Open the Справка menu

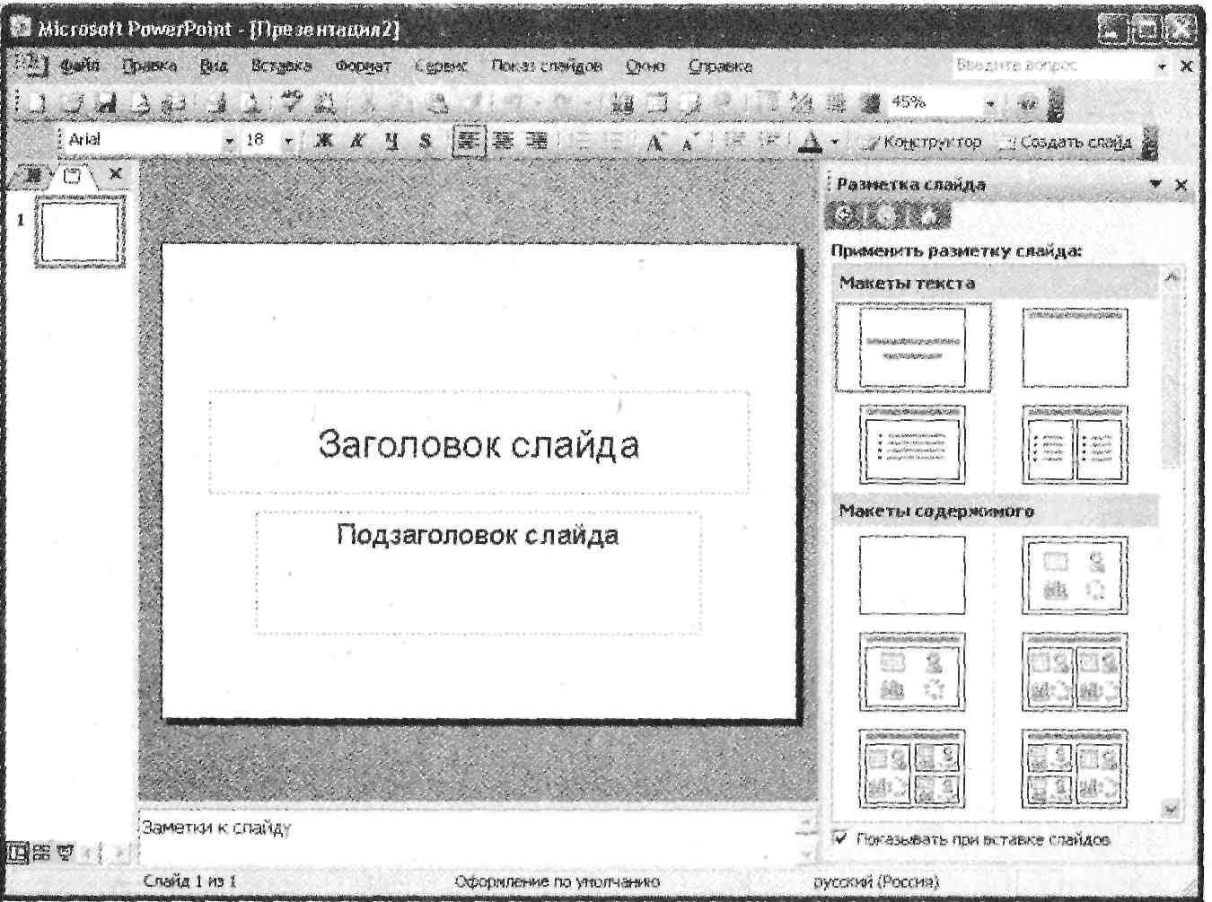(x=720, y=66)
